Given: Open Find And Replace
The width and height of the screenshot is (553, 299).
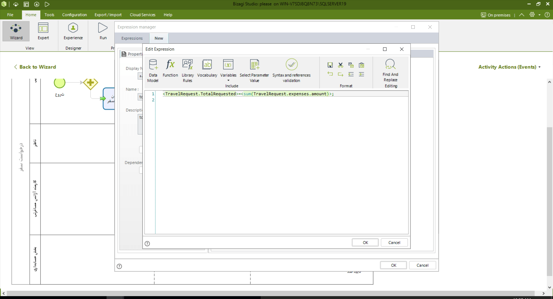Looking at the screenshot, I should click(x=391, y=70).
